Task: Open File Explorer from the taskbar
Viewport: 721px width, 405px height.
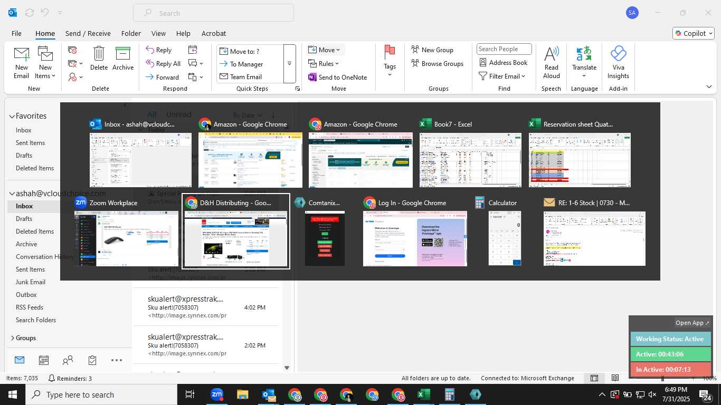Action: tap(242, 394)
